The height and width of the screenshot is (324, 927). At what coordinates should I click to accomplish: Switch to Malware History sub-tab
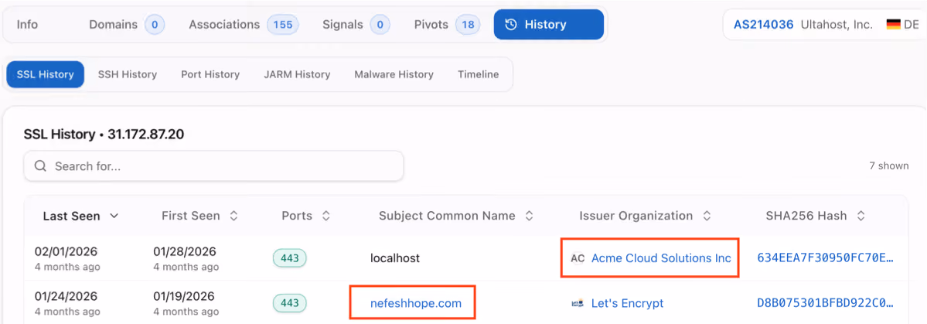394,74
